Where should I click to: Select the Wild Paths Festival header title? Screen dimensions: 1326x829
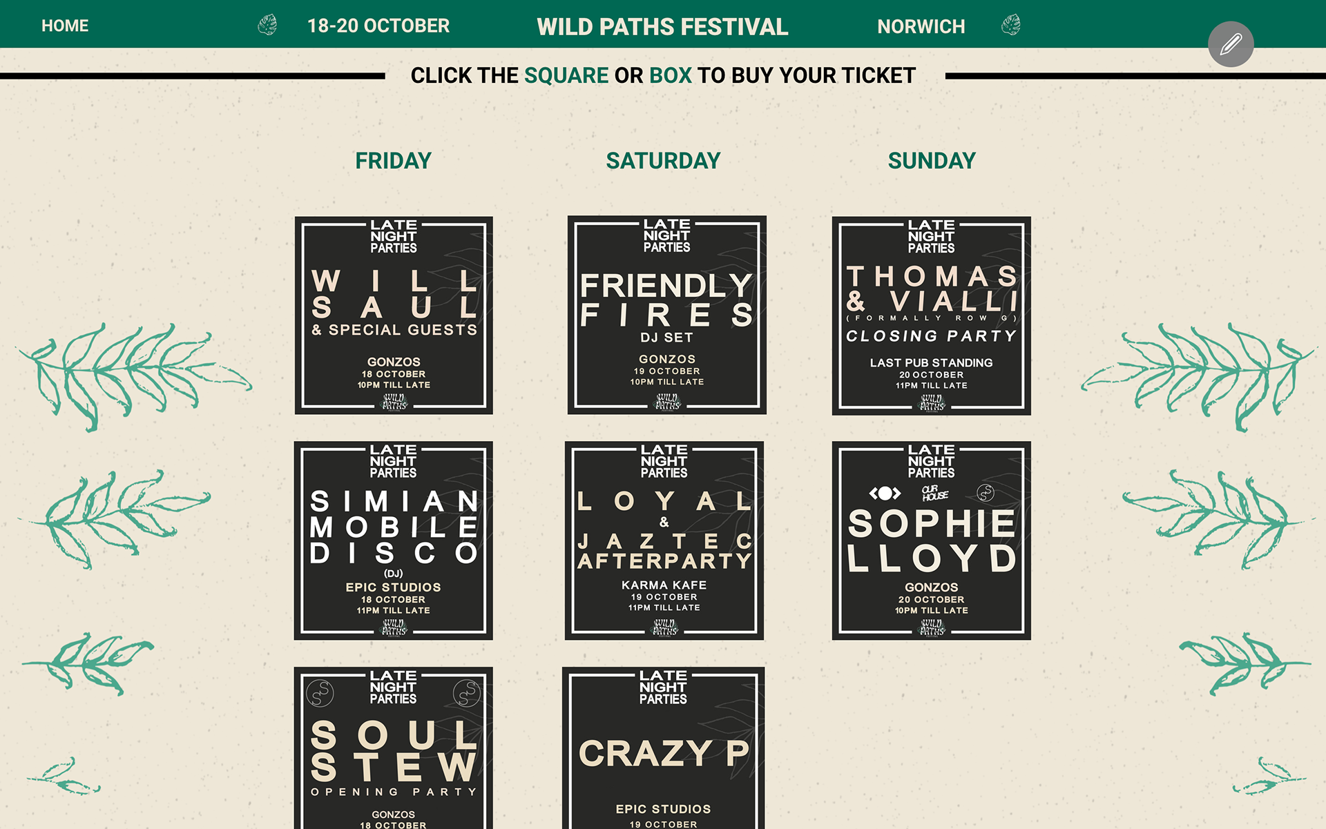pyautogui.click(x=662, y=26)
